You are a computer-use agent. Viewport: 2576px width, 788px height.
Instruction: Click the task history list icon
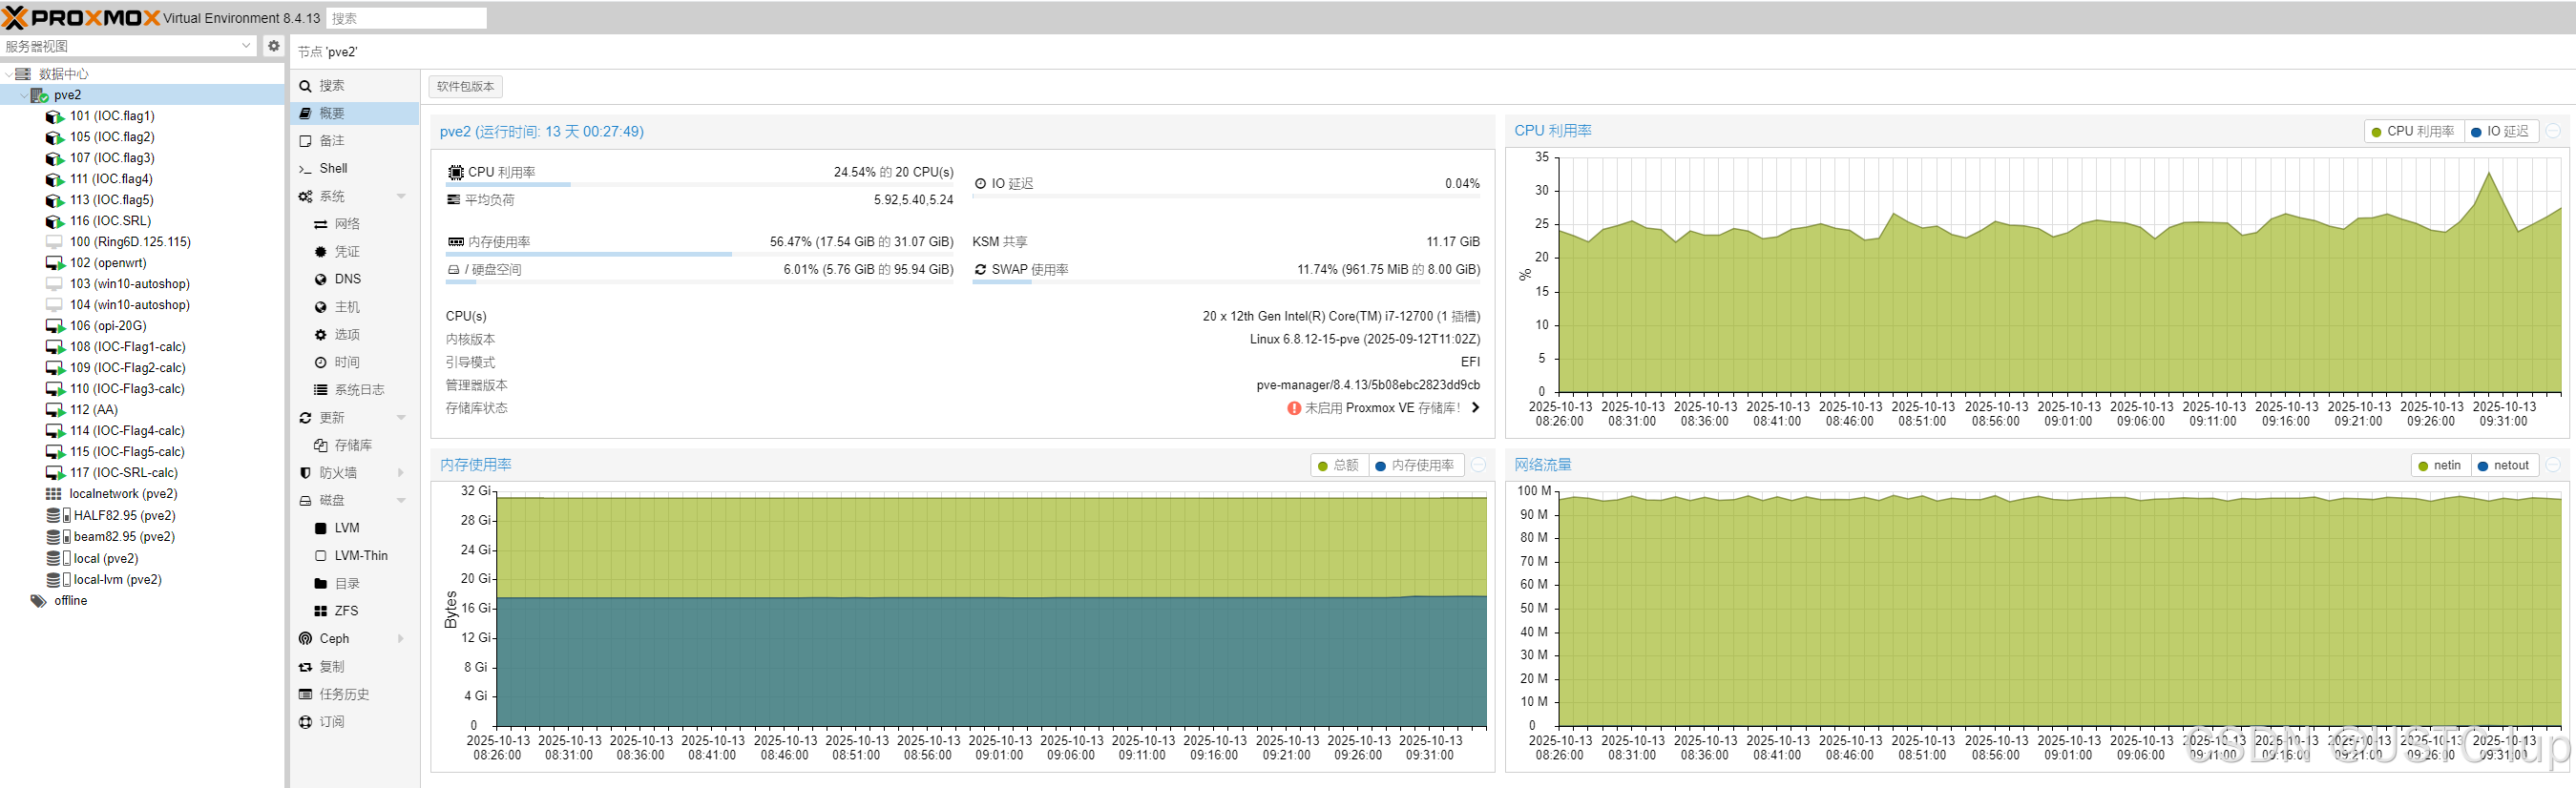point(305,694)
